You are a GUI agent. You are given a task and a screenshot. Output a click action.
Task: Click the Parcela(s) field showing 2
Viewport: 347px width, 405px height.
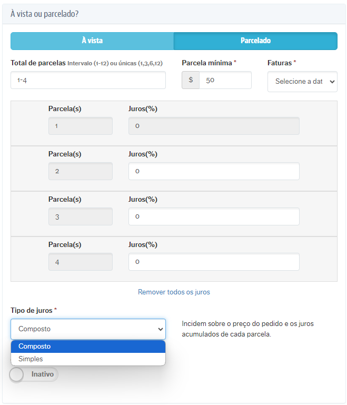tap(80, 171)
